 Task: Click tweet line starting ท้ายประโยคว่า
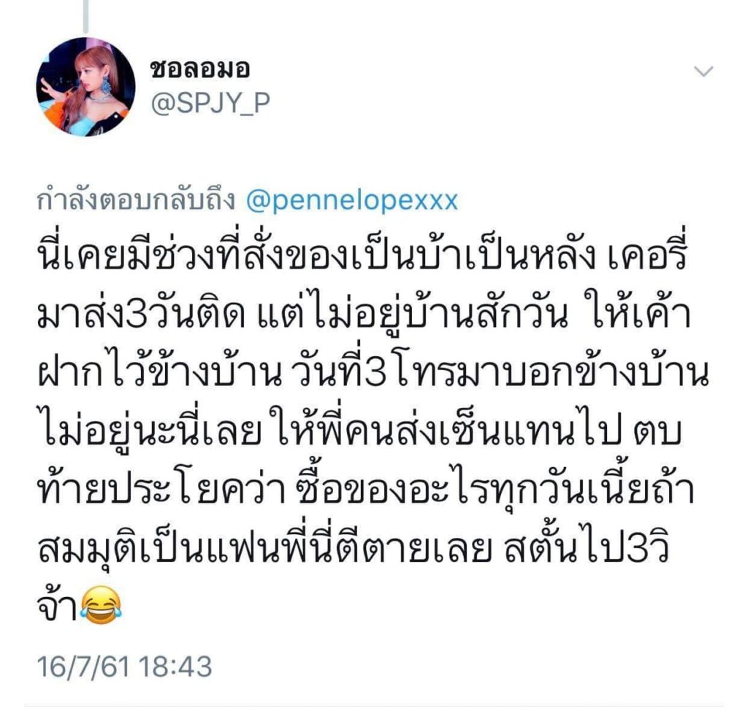tap(366, 490)
